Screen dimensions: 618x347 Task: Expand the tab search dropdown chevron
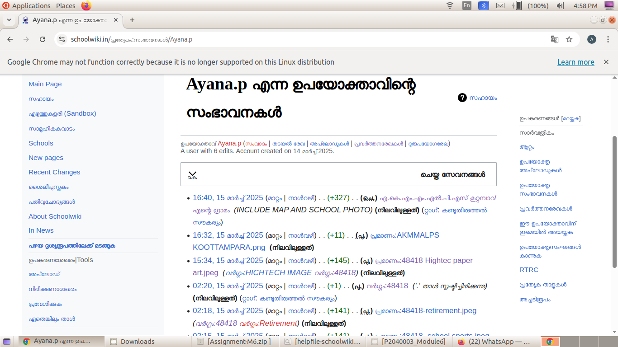pyautogui.click(x=9, y=20)
